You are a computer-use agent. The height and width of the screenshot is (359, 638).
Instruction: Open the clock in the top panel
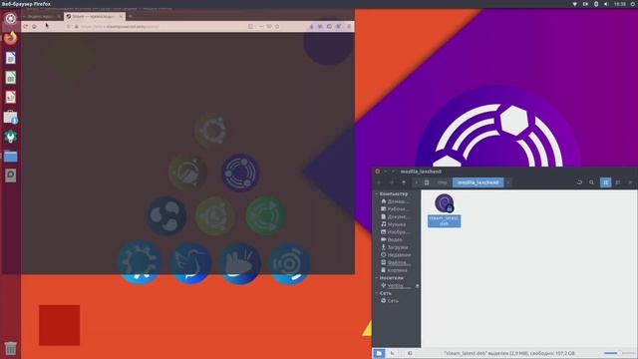pyautogui.click(x=620, y=4)
